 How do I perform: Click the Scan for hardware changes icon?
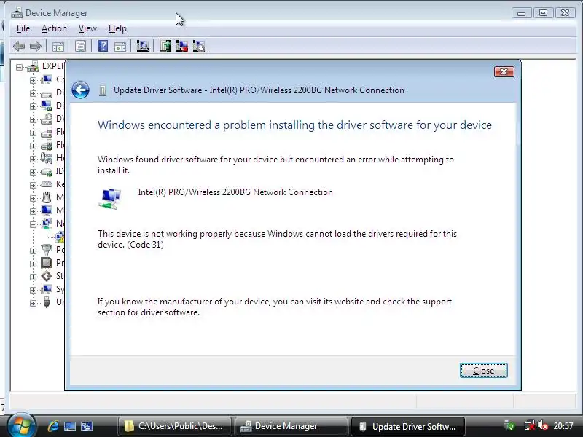pyautogui.click(x=142, y=46)
